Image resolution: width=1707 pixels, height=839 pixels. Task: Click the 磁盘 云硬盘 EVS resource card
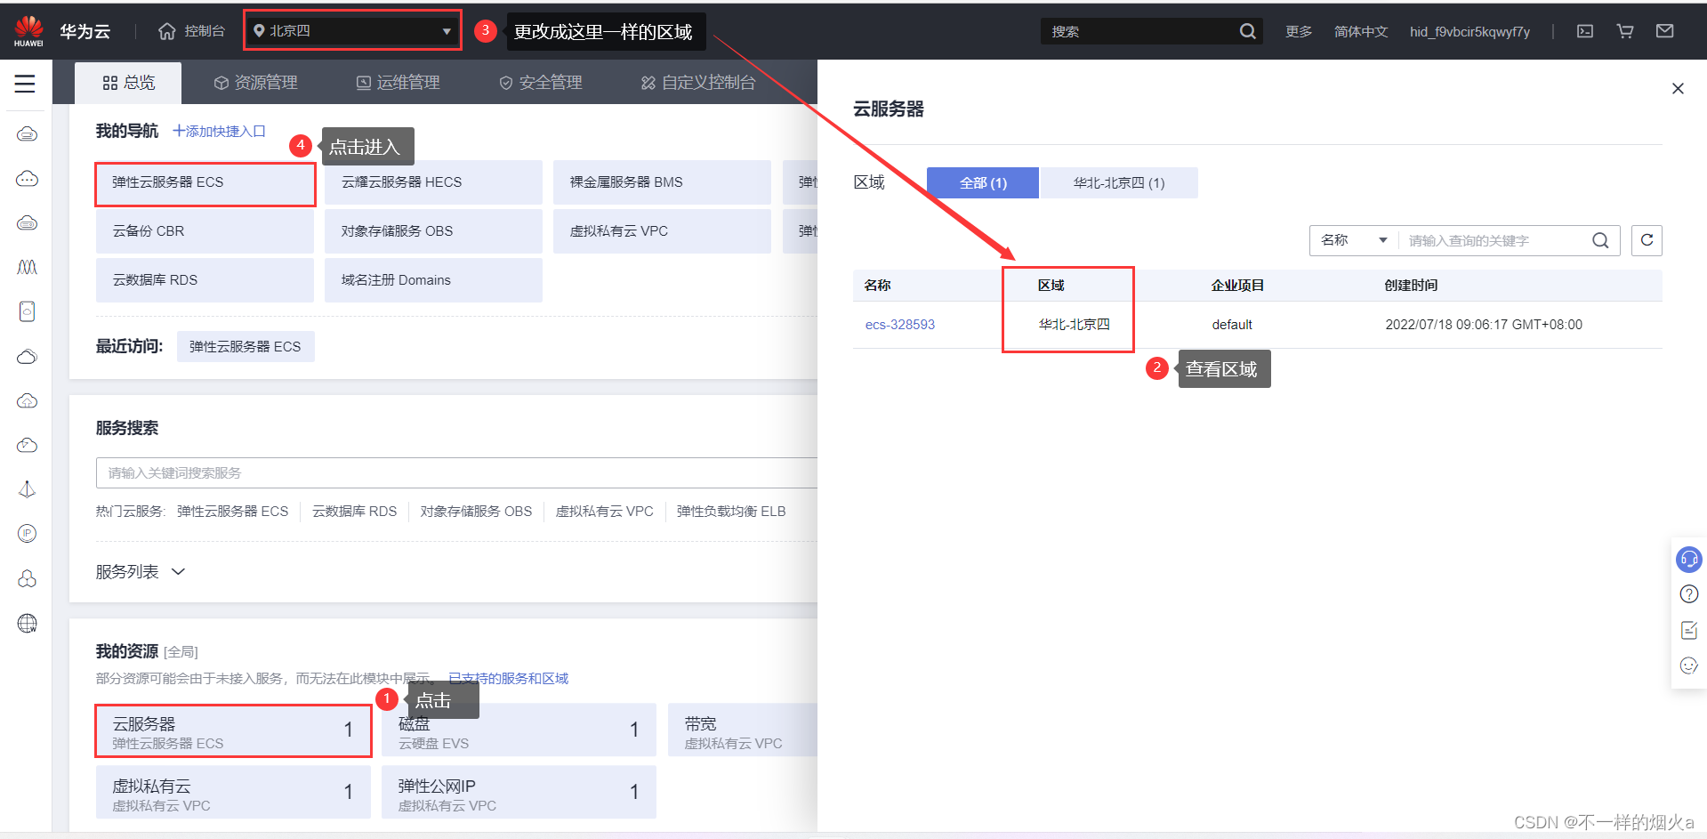click(x=519, y=730)
